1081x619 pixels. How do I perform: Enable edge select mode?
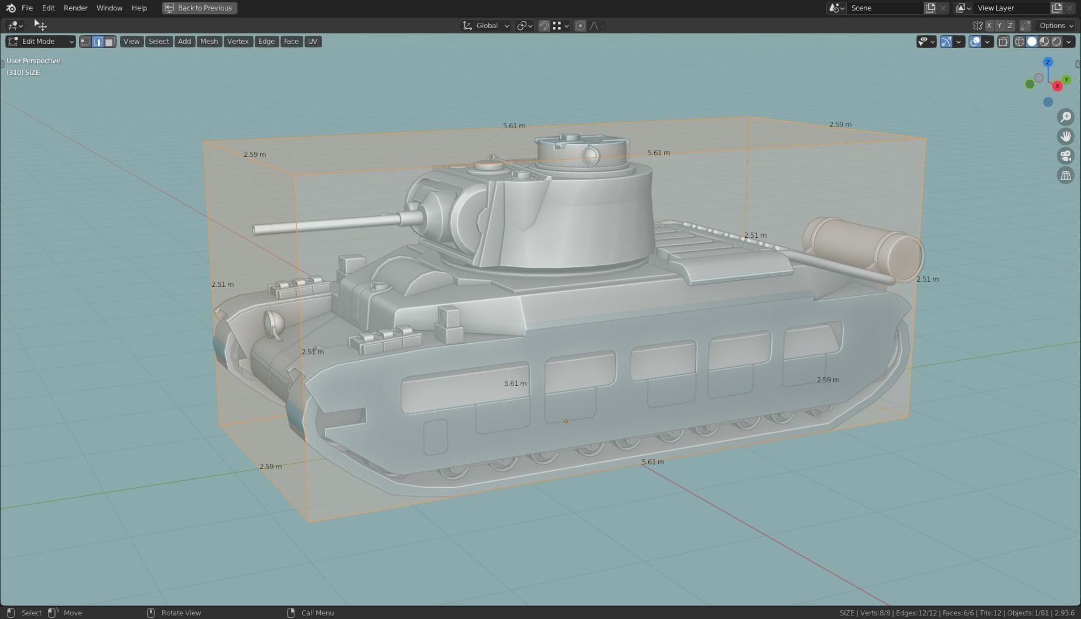coord(98,42)
